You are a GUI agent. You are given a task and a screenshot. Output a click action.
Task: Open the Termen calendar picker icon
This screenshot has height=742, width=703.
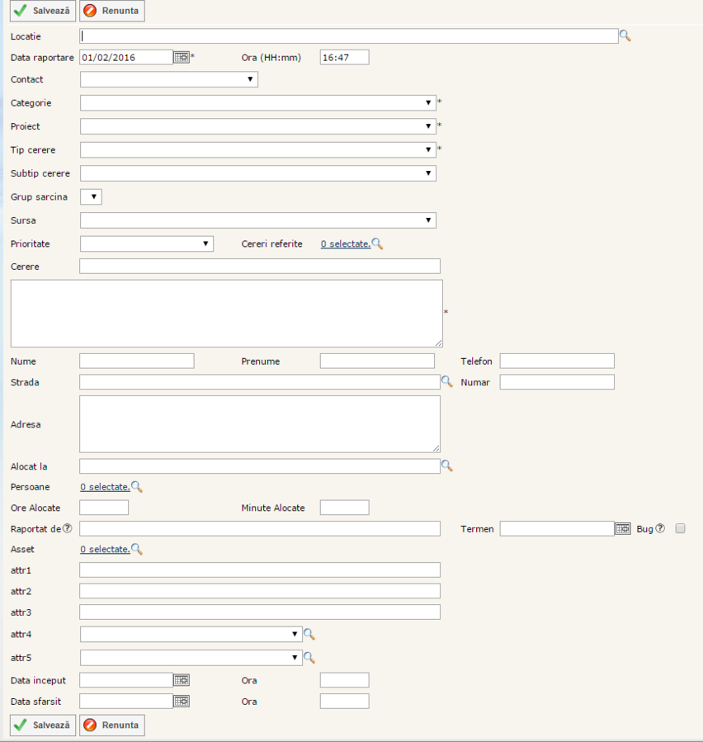click(x=623, y=528)
